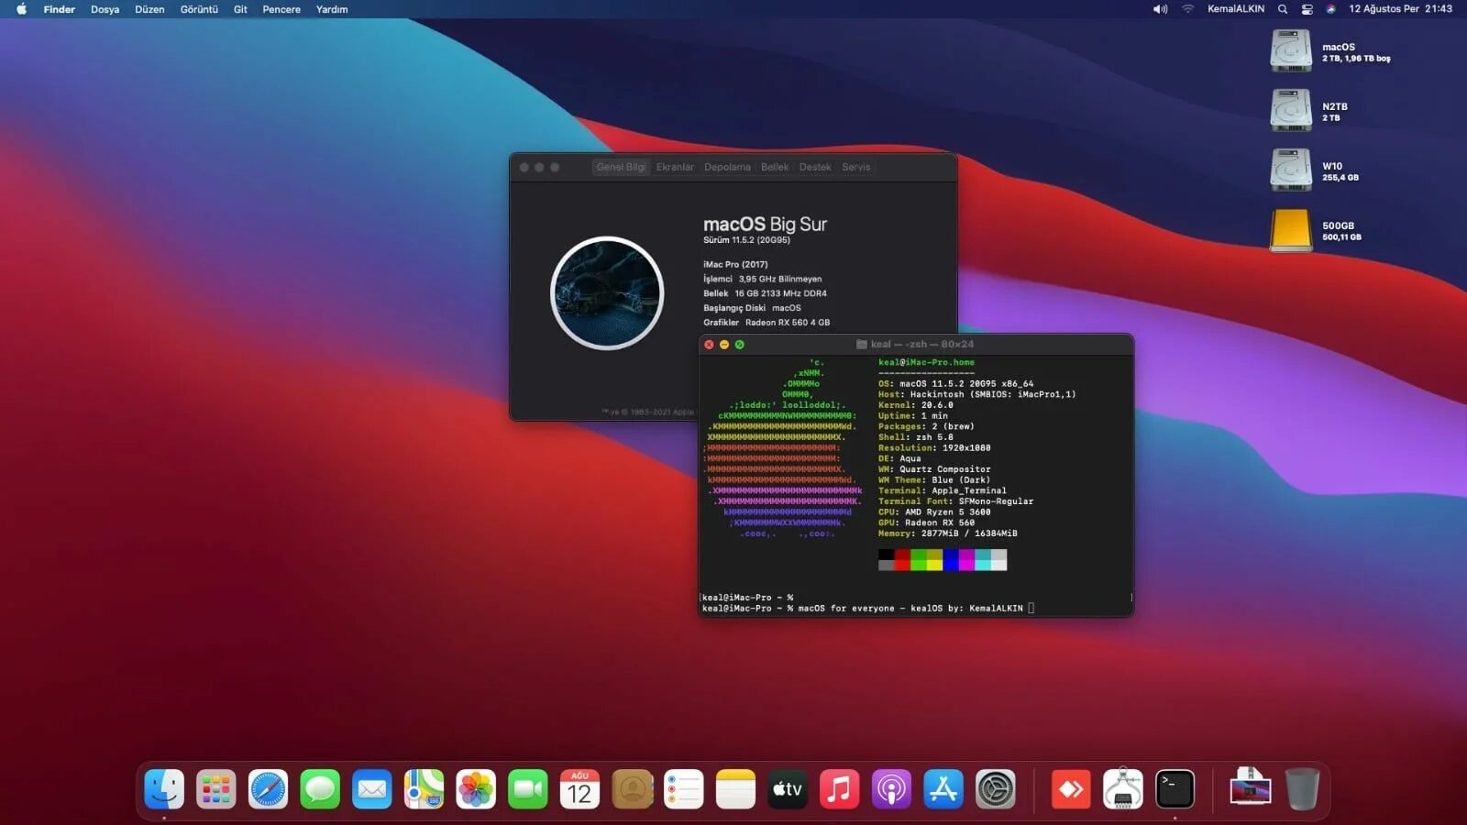Select the W10 desktop drive icon
The height and width of the screenshot is (825, 1467).
click(1291, 170)
